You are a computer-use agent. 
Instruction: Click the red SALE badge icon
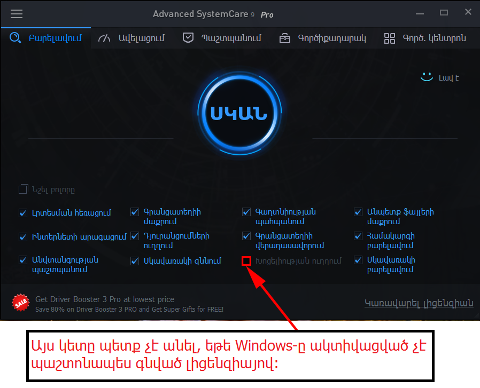(20, 303)
